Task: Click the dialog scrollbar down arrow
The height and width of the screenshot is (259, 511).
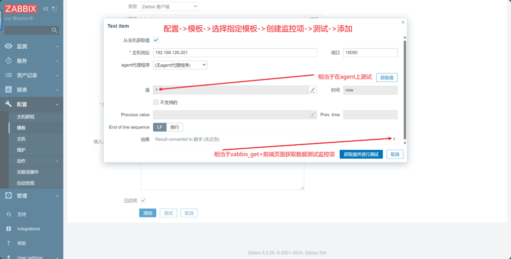Action: [x=405, y=143]
